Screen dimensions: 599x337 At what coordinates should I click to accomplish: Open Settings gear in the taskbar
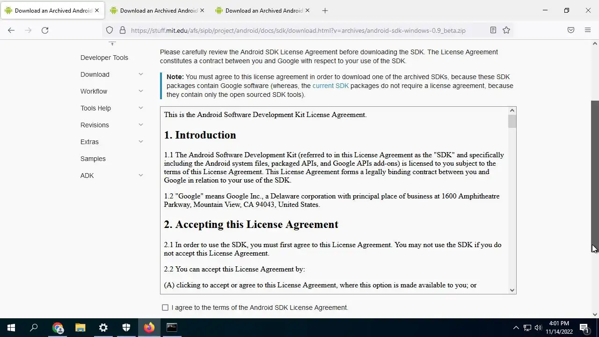point(103,328)
